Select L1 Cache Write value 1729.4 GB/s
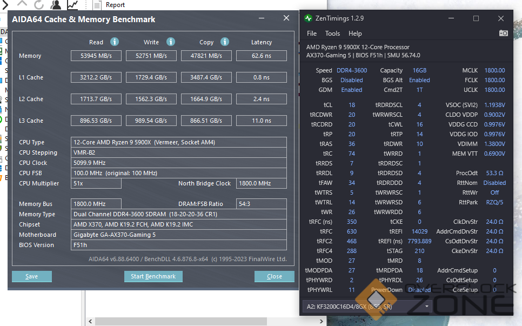Screen dimensions: 522x326 click(x=151, y=77)
